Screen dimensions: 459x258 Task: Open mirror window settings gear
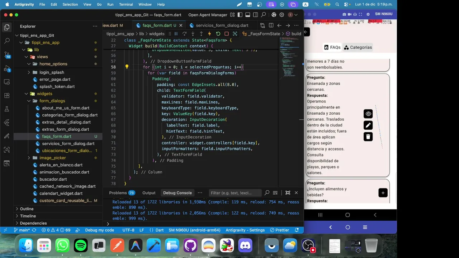click(x=368, y=14)
